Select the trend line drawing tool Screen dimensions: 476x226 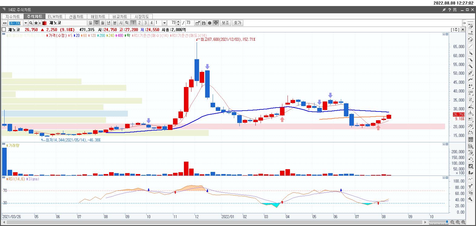click(471, 46)
